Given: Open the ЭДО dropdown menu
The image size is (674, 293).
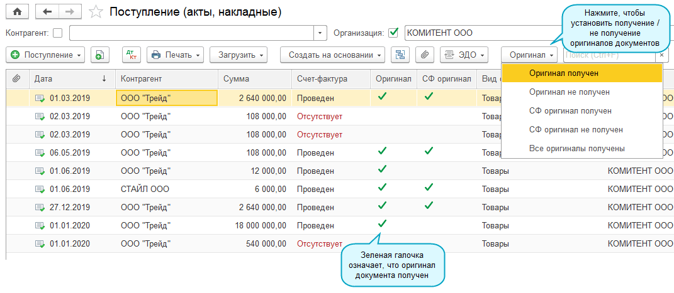Looking at the screenshot, I should tap(464, 55).
